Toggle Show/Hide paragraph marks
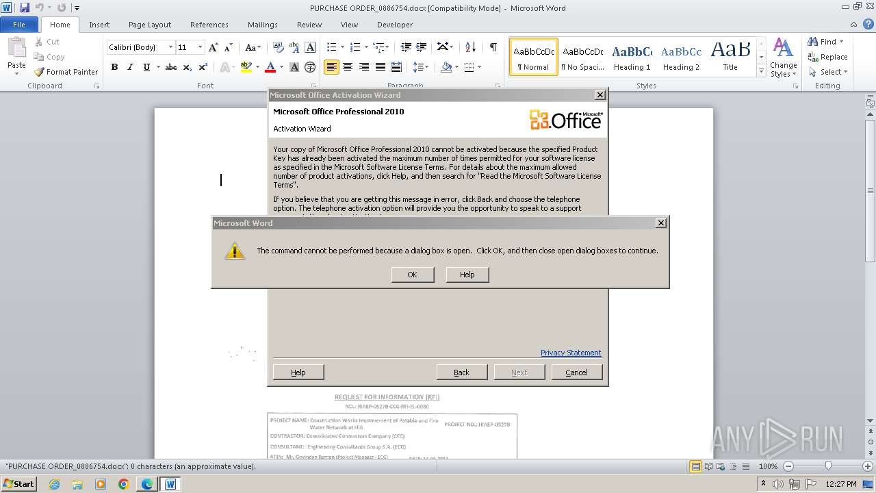 coord(493,47)
